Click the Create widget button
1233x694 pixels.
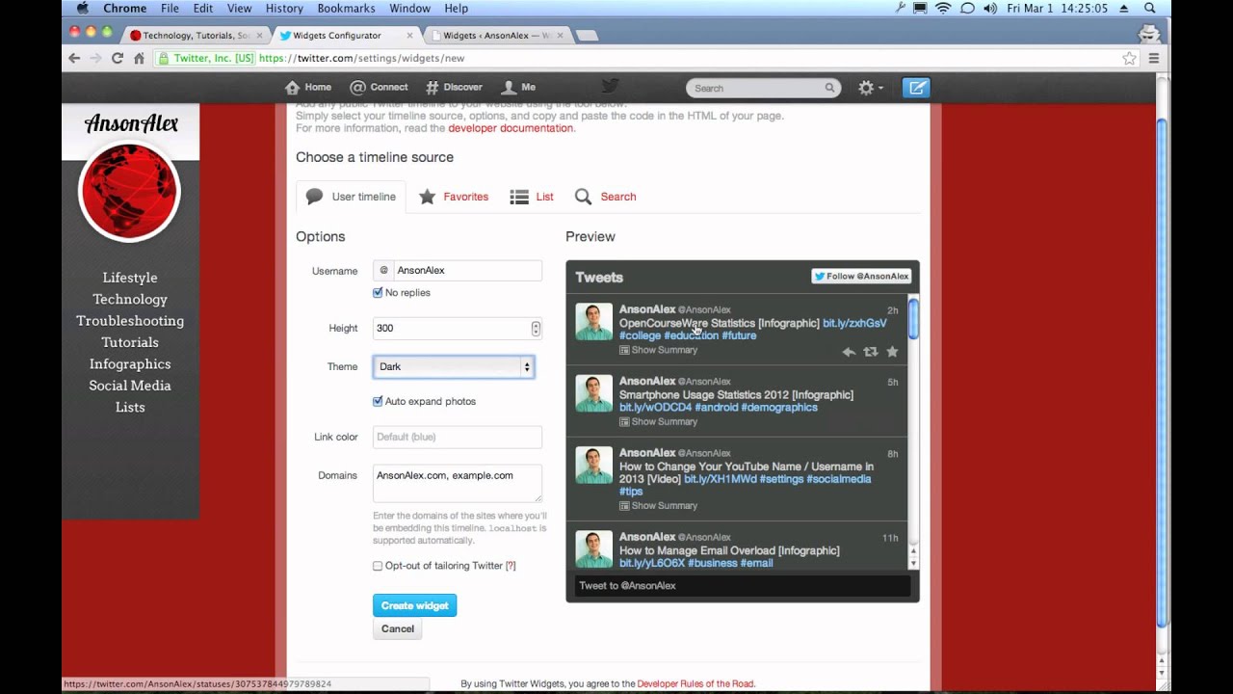(x=414, y=605)
